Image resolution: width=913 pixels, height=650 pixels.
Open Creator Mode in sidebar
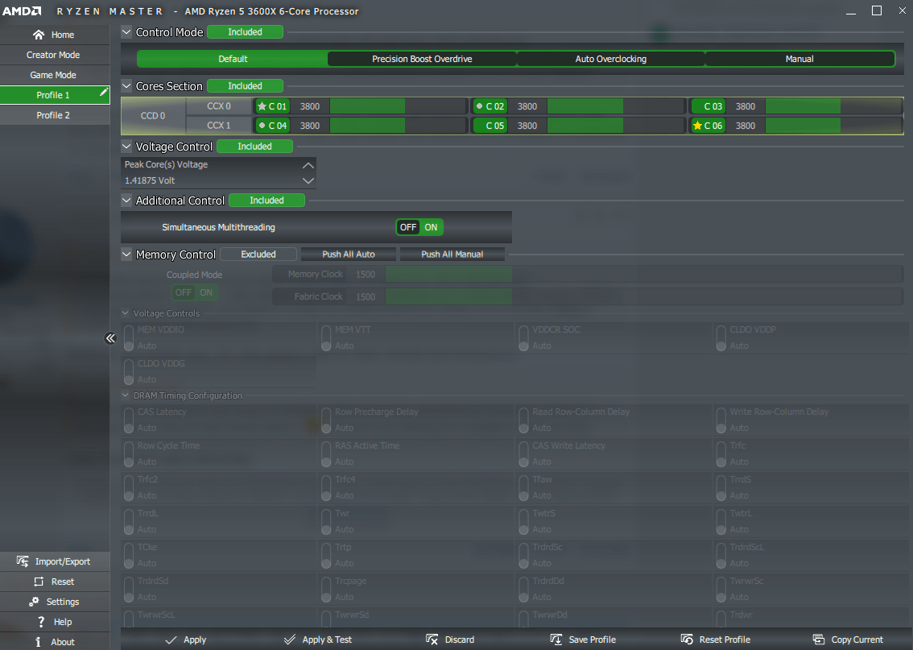tap(55, 55)
